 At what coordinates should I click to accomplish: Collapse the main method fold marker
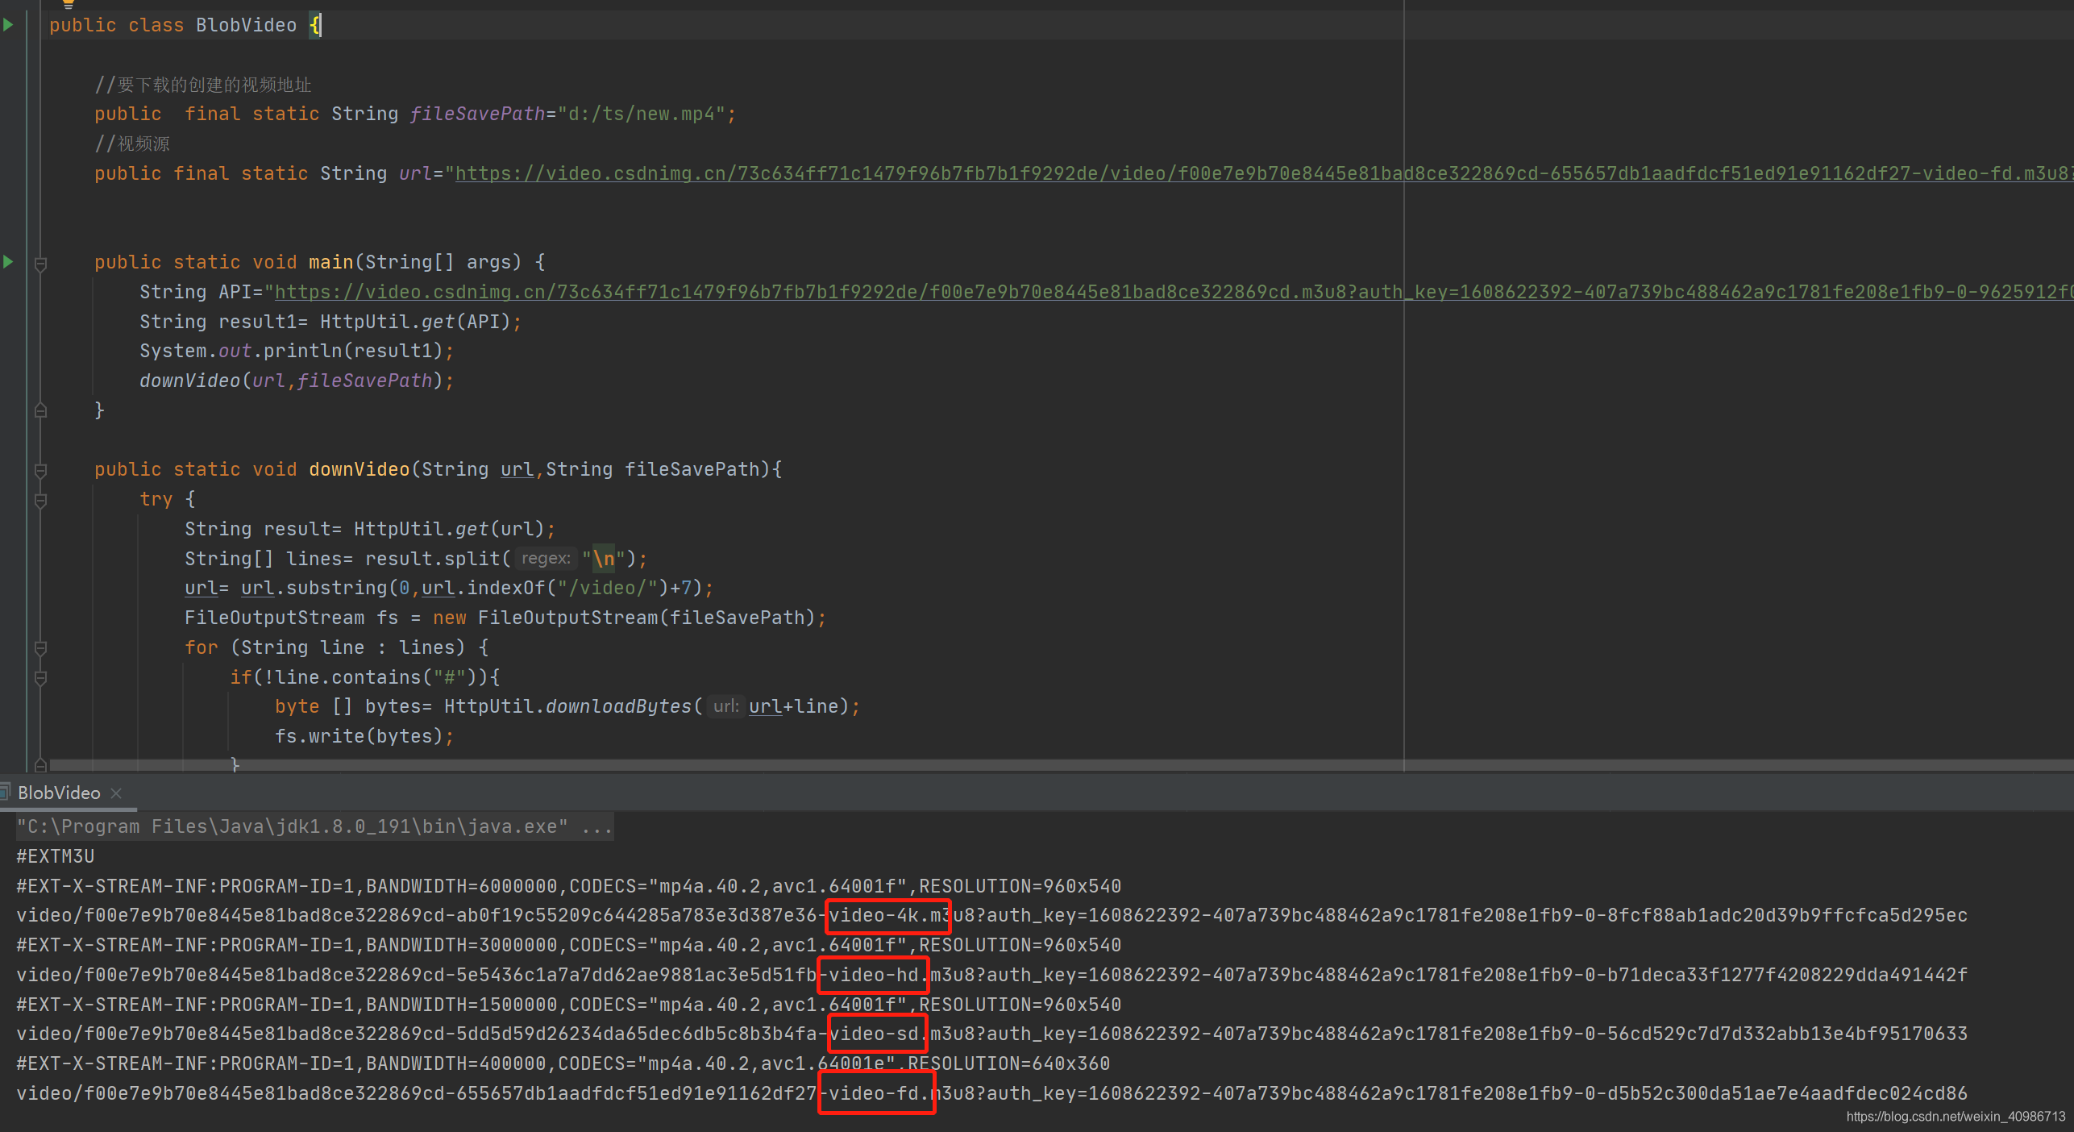click(x=40, y=263)
